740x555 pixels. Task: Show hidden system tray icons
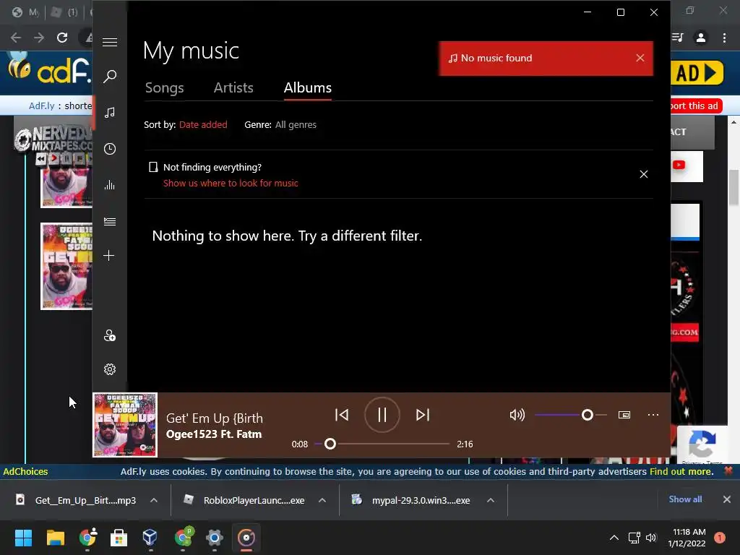614,538
